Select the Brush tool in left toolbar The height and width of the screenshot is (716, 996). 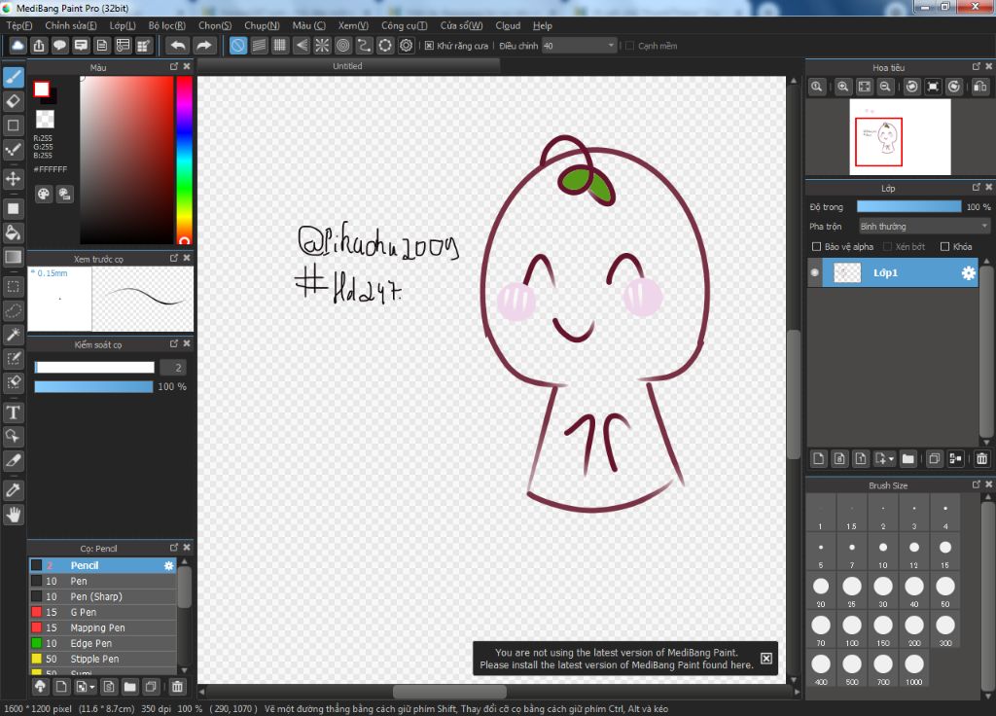point(14,77)
